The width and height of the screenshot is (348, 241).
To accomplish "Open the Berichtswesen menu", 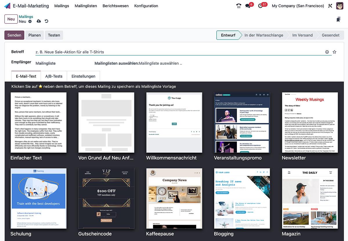I will (x=115, y=6).
